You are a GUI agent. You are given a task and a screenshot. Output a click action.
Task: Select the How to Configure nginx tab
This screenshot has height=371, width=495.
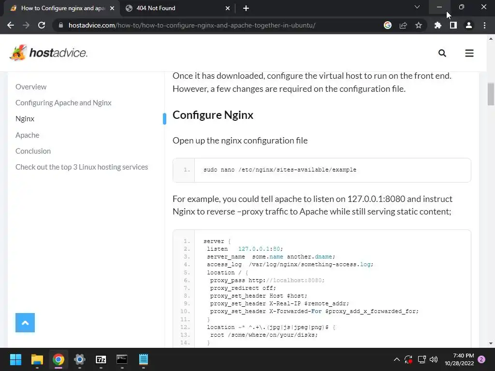pos(61,8)
